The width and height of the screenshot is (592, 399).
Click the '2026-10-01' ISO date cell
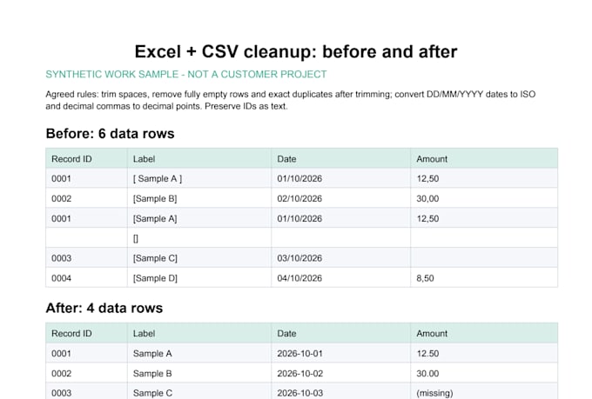pyautogui.click(x=341, y=354)
